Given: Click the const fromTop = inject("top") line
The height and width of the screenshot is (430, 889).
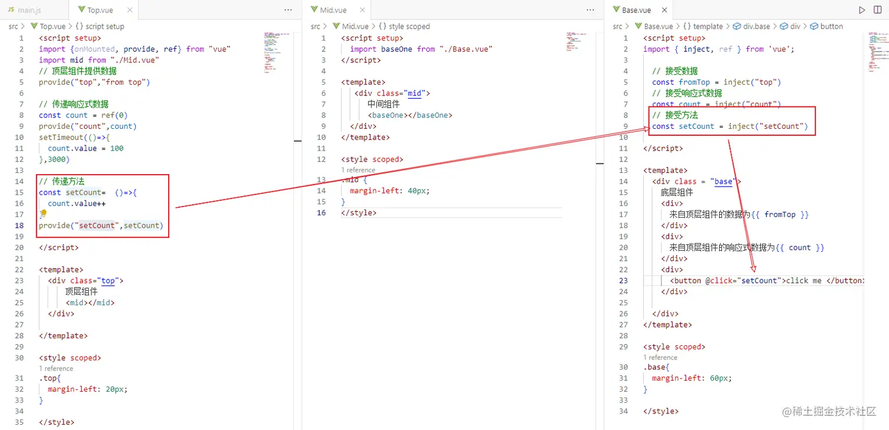Looking at the screenshot, I should click(717, 82).
